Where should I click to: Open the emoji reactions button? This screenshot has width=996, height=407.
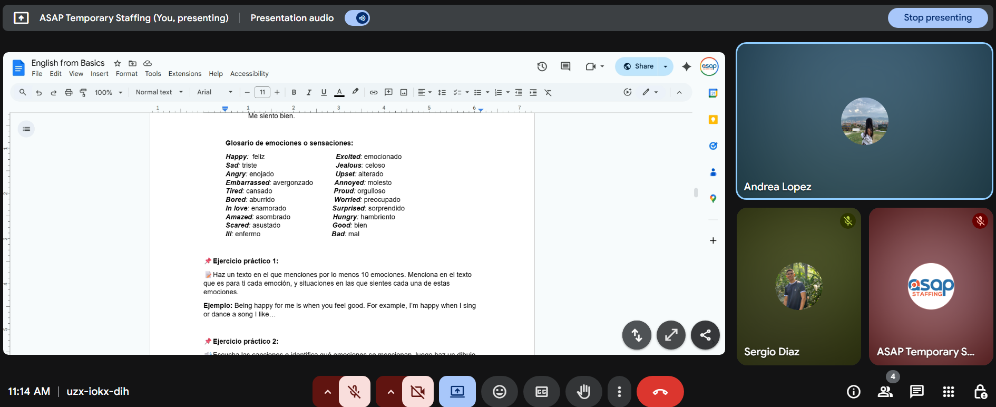499,392
